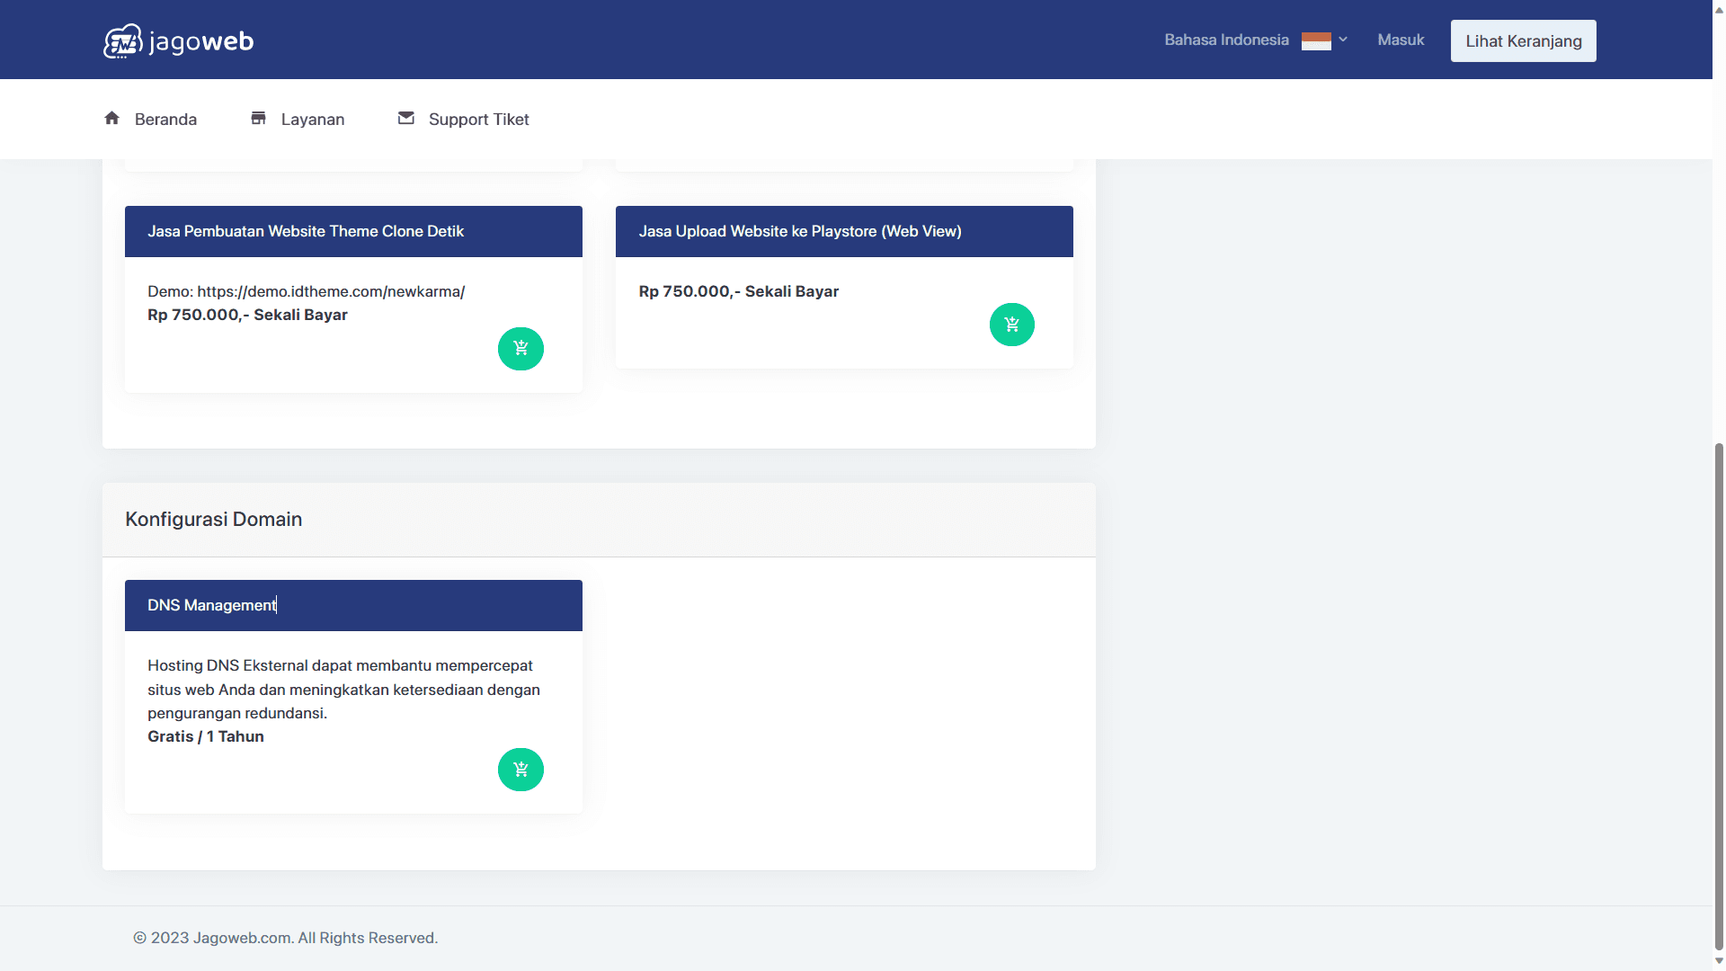
Task: Click the Playstore card Rp 750.000 price
Action: pyautogui.click(x=738, y=291)
